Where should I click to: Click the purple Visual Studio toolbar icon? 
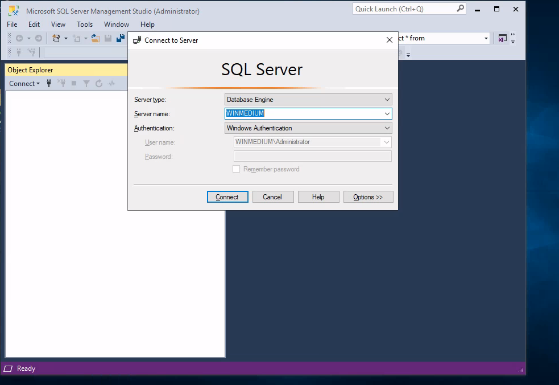coord(502,38)
